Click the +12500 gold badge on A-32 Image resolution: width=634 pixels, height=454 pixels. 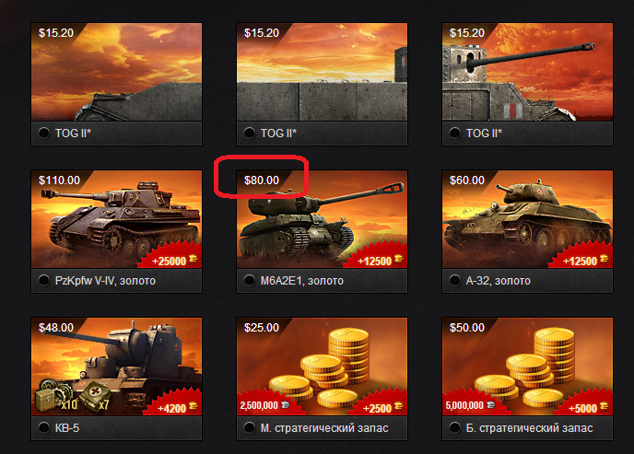[582, 258]
